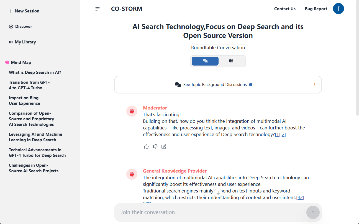The width and height of the screenshot is (359, 224).
Task: Go to the Discover page
Action: (21, 27)
